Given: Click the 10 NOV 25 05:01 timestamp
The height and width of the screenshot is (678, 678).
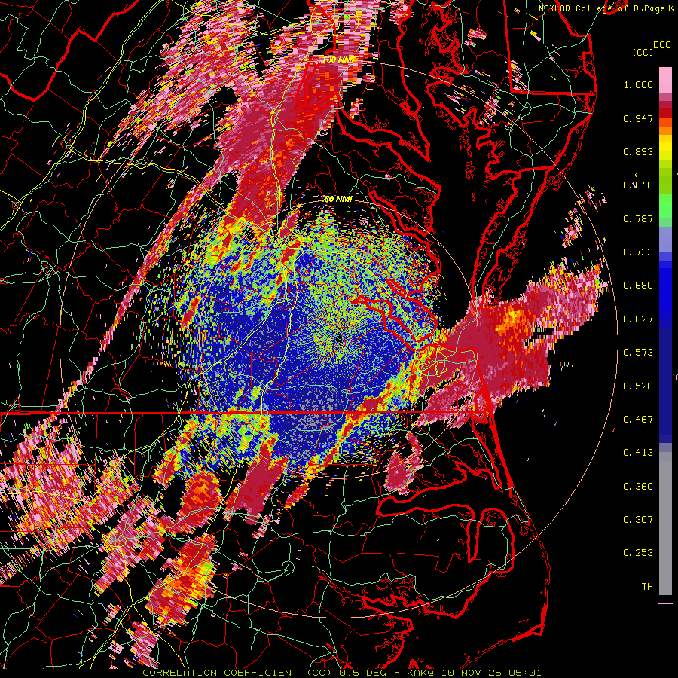Looking at the screenshot, I should pyautogui.click(x=492, y=673).
